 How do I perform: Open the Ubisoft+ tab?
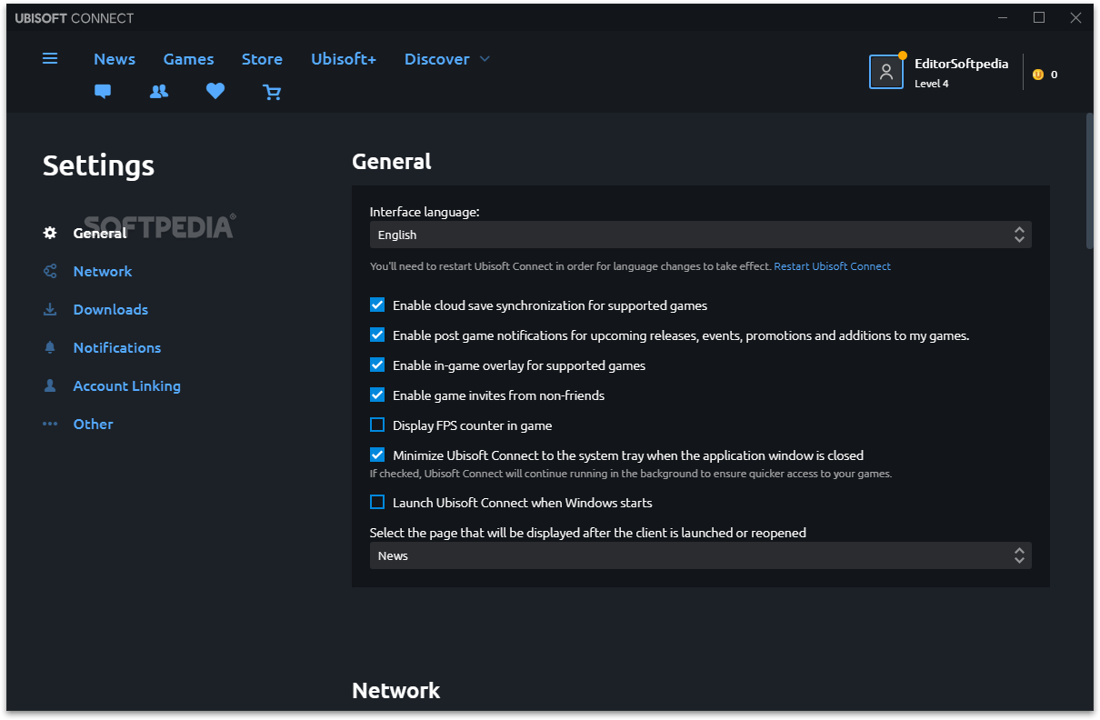344,59
